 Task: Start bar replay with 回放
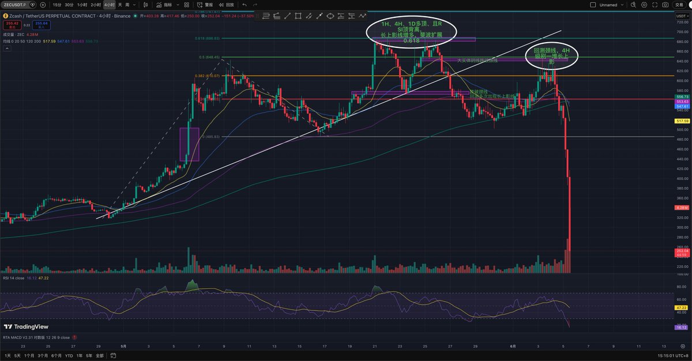[227, 5]
